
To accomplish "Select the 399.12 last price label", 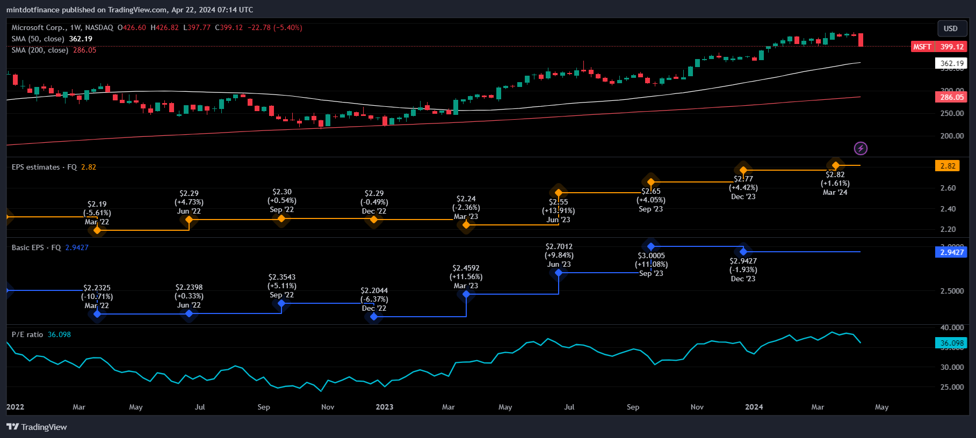I will pyautogui.click(x=951, y=47).
